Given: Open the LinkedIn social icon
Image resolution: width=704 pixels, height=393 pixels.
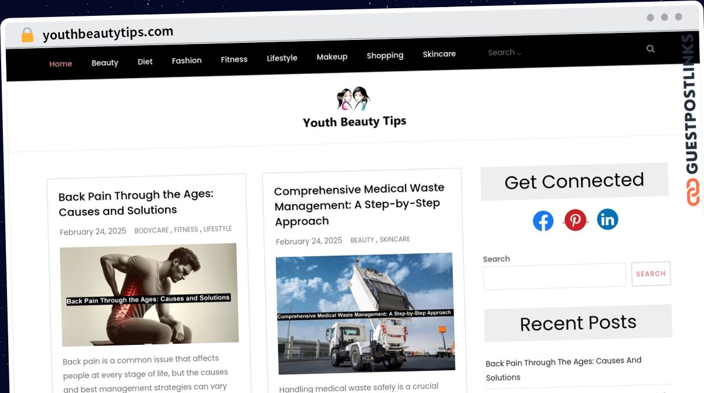Looking at the screenshot, I should pos(608,219).
